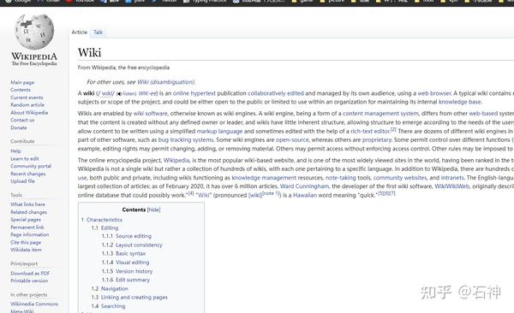Screen dimensions: 514x313
Task: Jump to 1 Characteristics in Contents
Action: click(x=101, y=220)
